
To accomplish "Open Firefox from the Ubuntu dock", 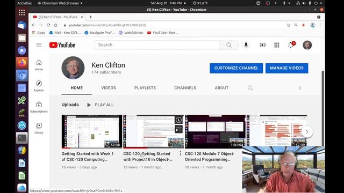I will pyautogui.click(x=21, y=63).
